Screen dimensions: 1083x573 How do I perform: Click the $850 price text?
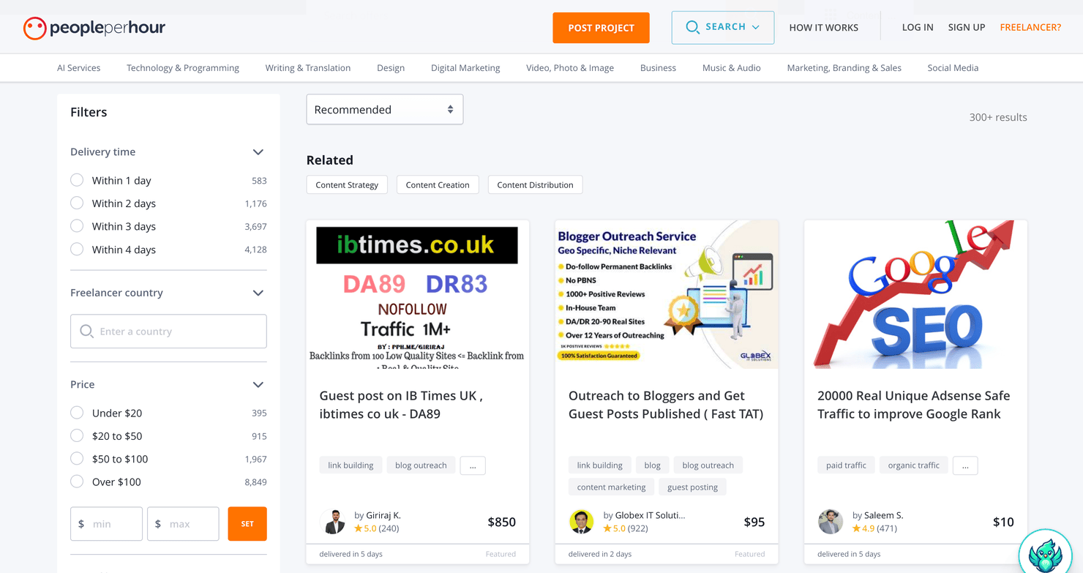point(502,523)
